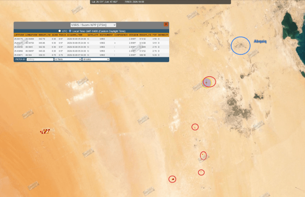305x197 pixels.
Task: Click the cluster of fire detections on the map
Action: pyautogui.click(x=45, y=131)
